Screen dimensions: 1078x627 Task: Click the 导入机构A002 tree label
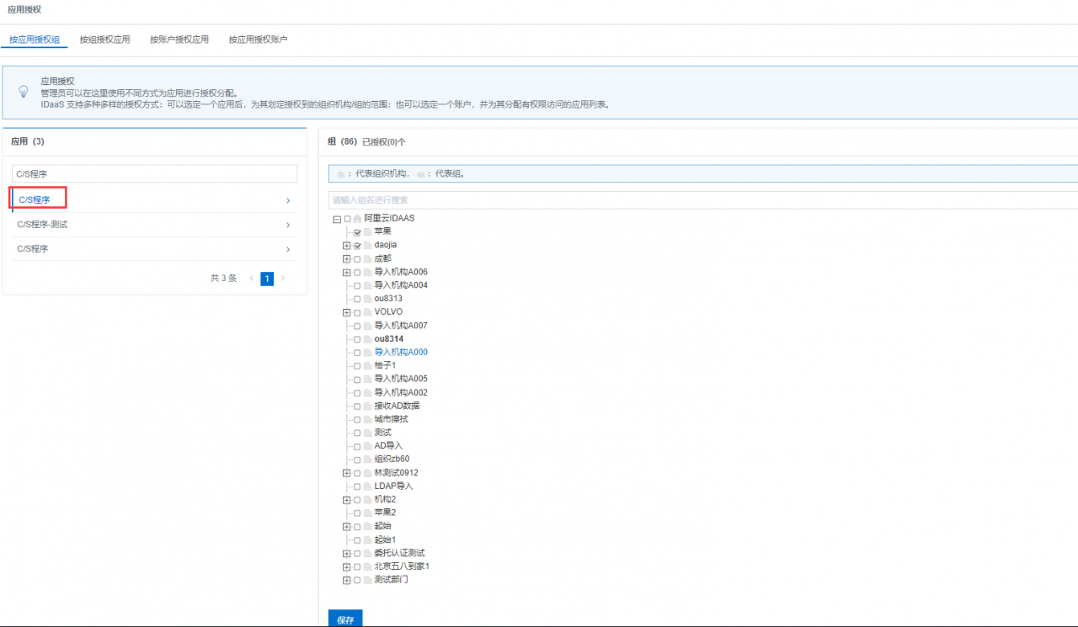401,393
